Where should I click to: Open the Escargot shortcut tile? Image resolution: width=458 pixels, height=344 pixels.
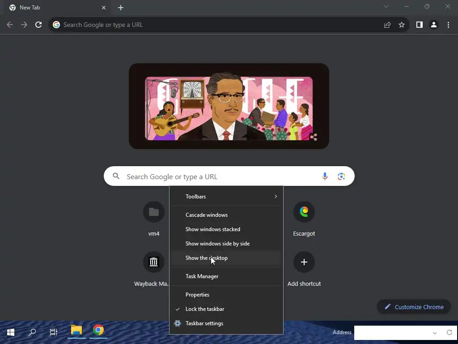tap(304, 219)
